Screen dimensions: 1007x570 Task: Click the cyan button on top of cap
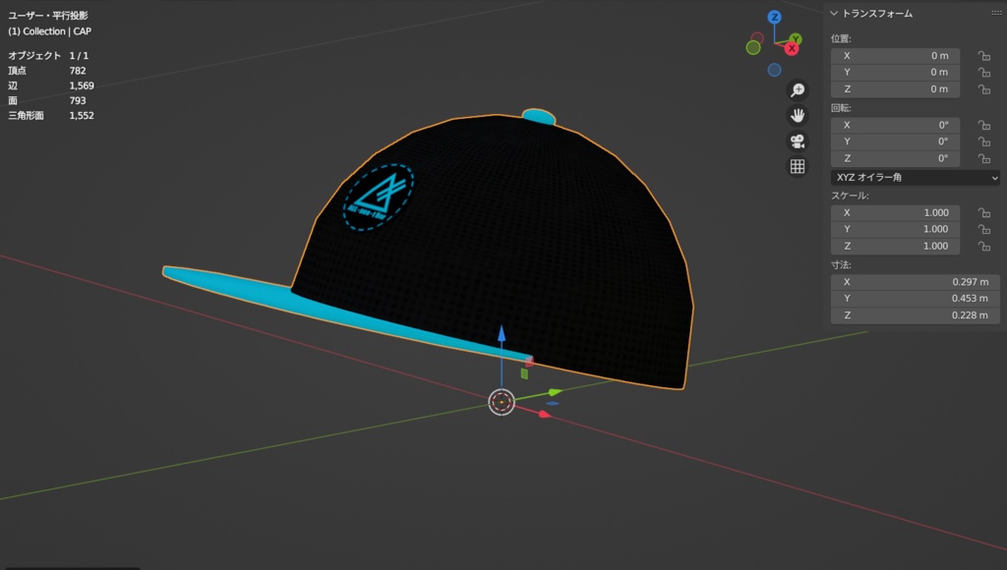pos(539,116)
